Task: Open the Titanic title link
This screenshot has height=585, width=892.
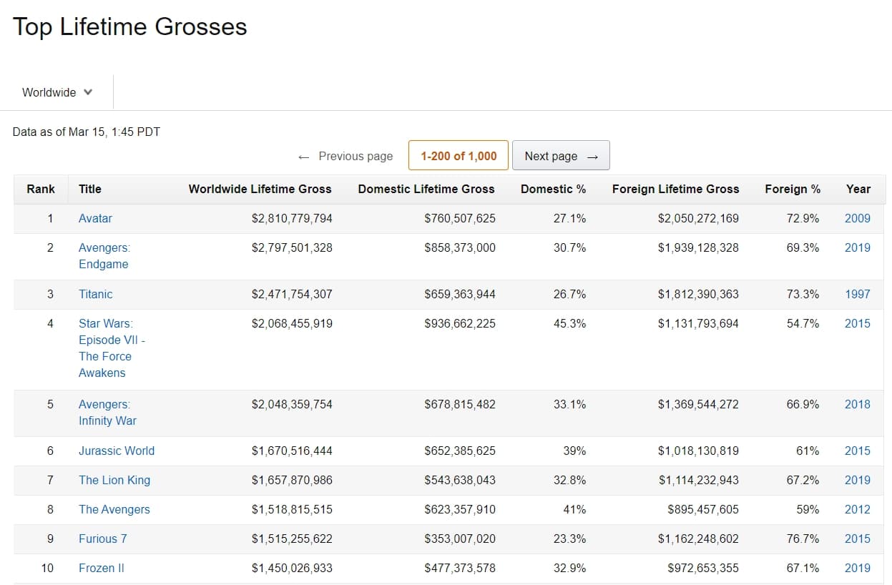Action: click(x=96, y=294)
